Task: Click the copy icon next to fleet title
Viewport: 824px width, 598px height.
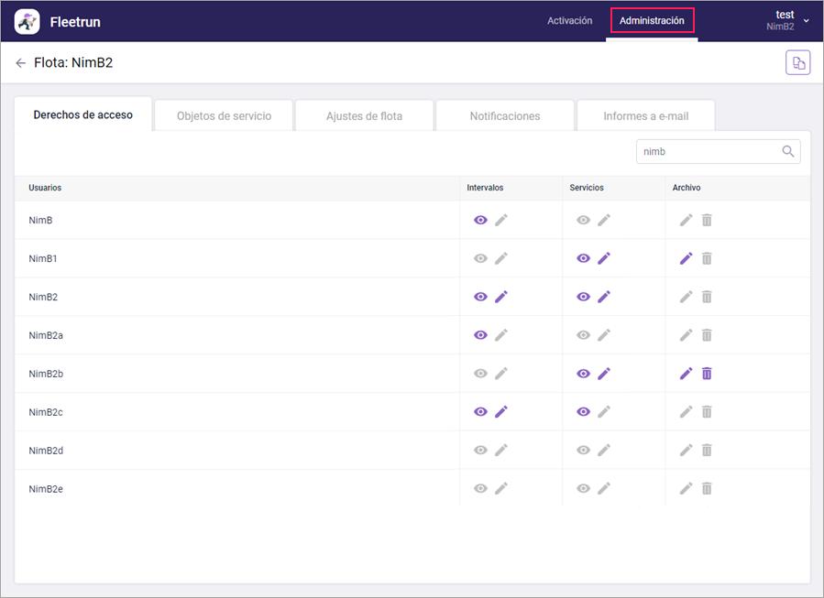Action: [797, 63]
